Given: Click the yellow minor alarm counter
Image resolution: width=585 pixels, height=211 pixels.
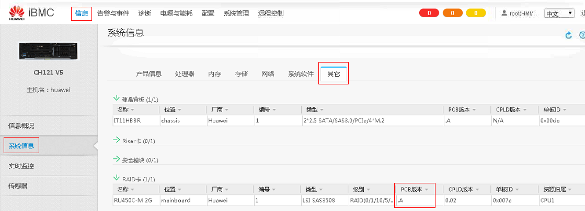Looking at the screenshot, I should 476,13.
